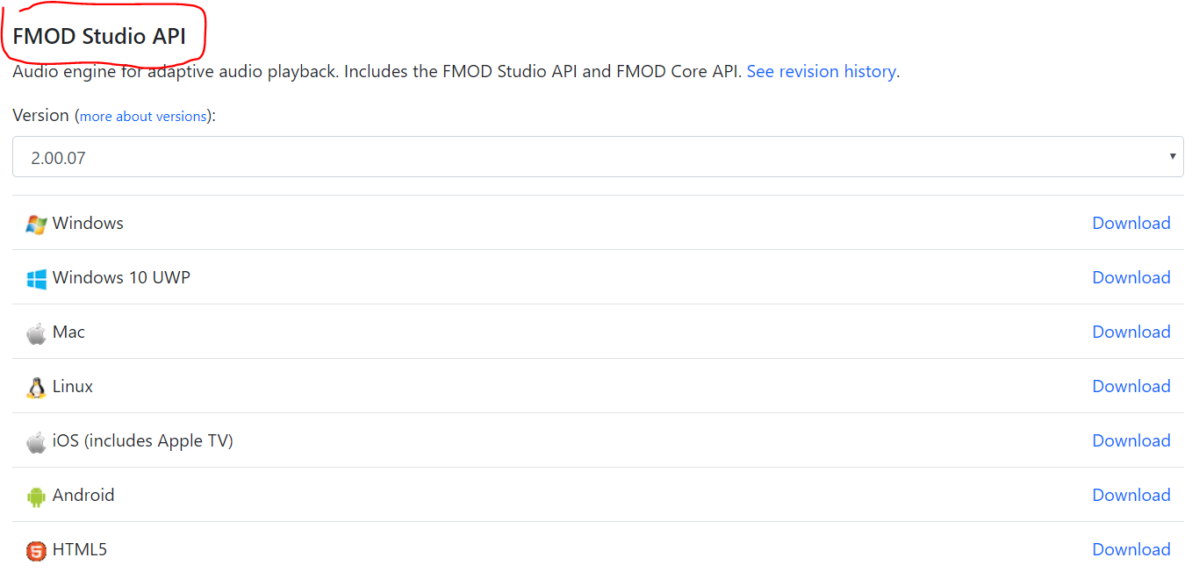
Task: Open the version 2.00.07 dropdown
Action: 597,157
